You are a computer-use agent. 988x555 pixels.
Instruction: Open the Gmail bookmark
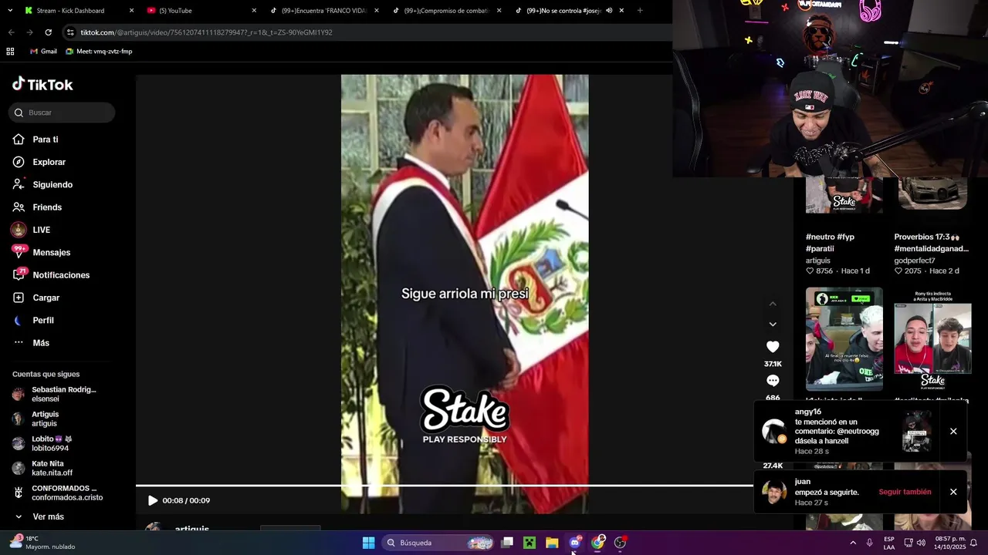pos(43,52)
